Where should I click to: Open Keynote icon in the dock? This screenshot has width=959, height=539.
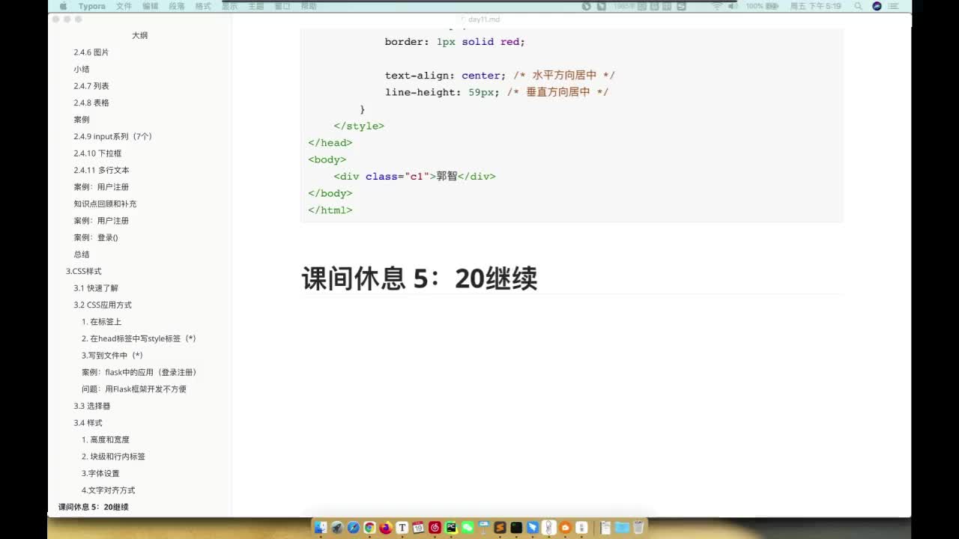click(x=484, y=528)
